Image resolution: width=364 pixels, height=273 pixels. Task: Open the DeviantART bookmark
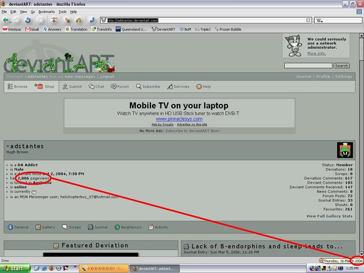[163, 29]
